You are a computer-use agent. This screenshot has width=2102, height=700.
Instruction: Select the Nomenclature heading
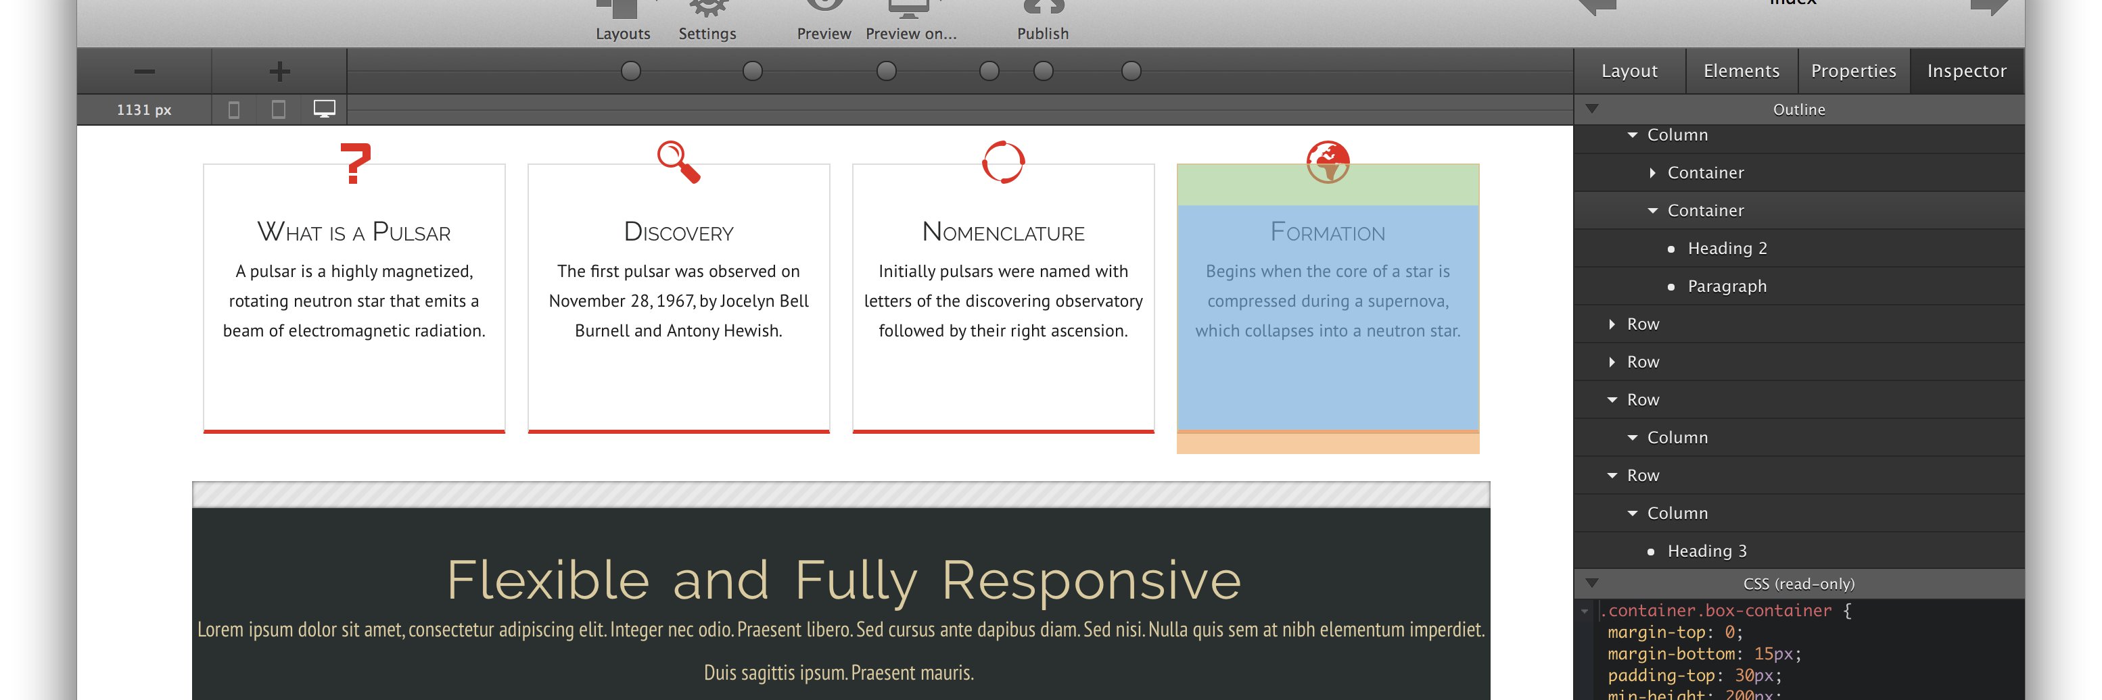[1003, 232]
